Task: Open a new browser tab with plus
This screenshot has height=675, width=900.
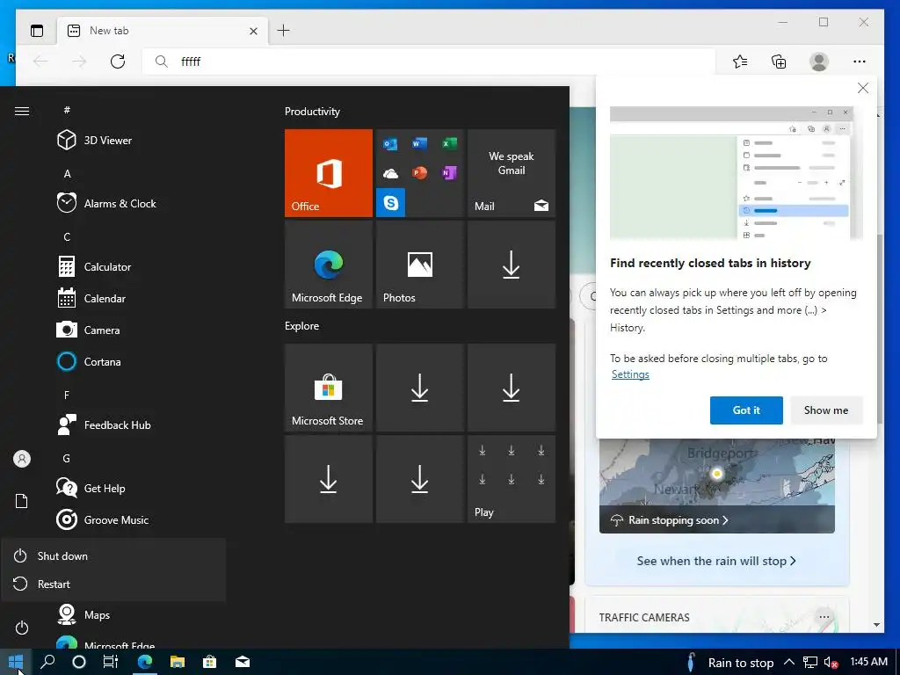Action: click(x=284, y=31)
